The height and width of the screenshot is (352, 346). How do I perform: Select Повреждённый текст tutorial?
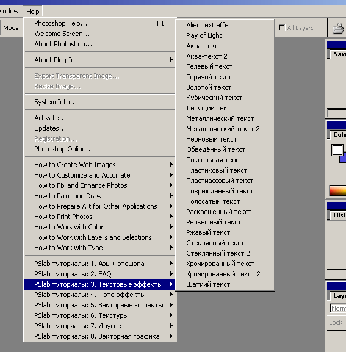225,191
